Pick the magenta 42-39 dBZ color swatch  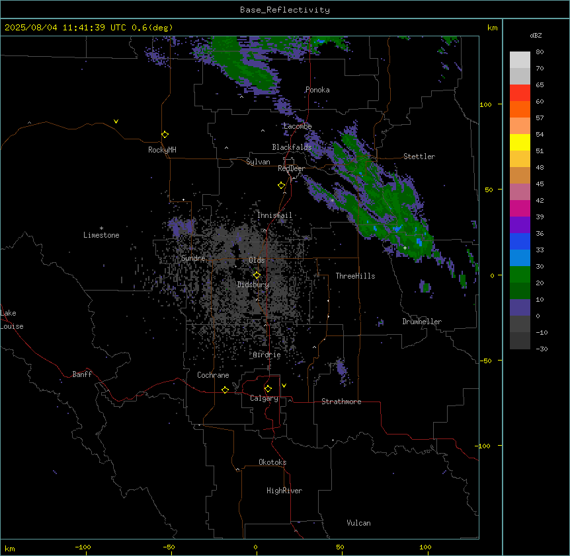click(x=520, y=208)
